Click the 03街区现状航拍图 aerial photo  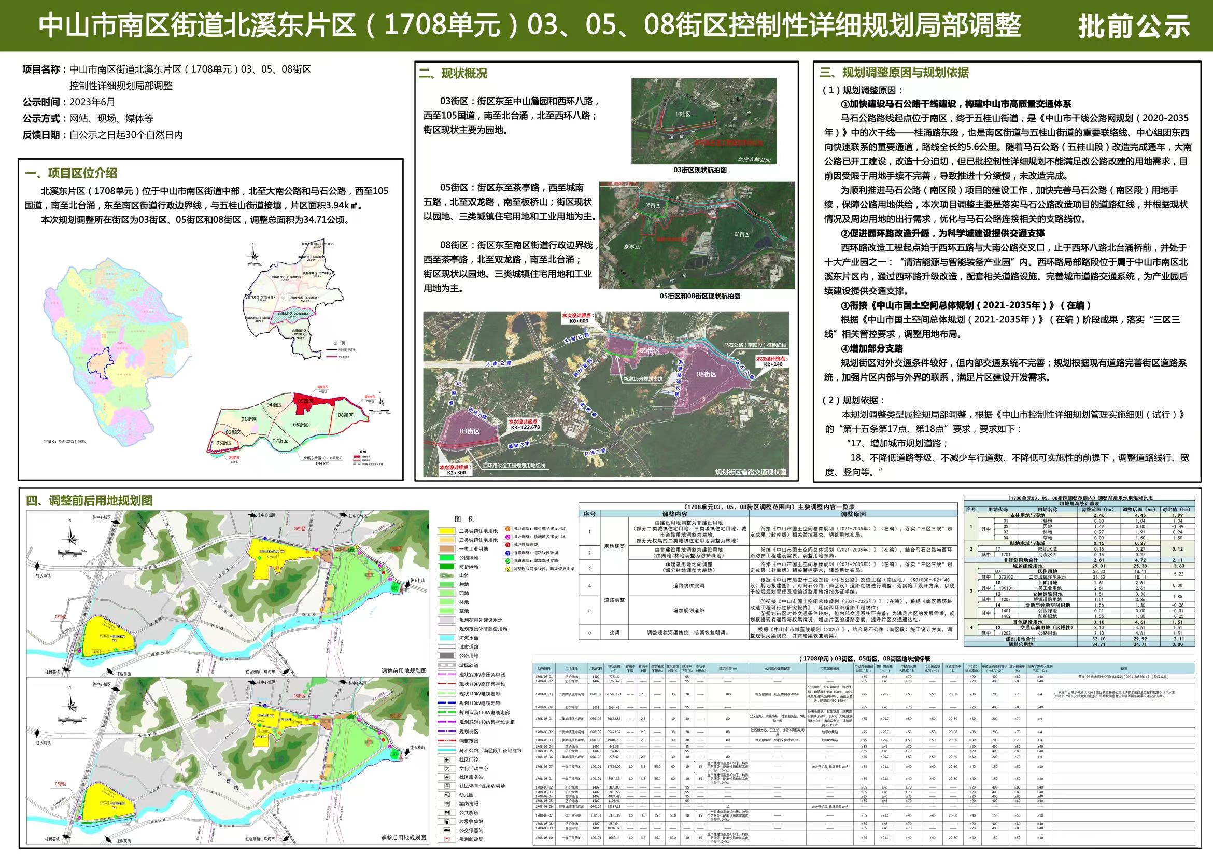[704, 121]
